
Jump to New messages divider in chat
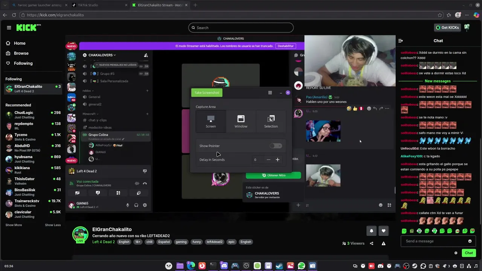point(438,81)
